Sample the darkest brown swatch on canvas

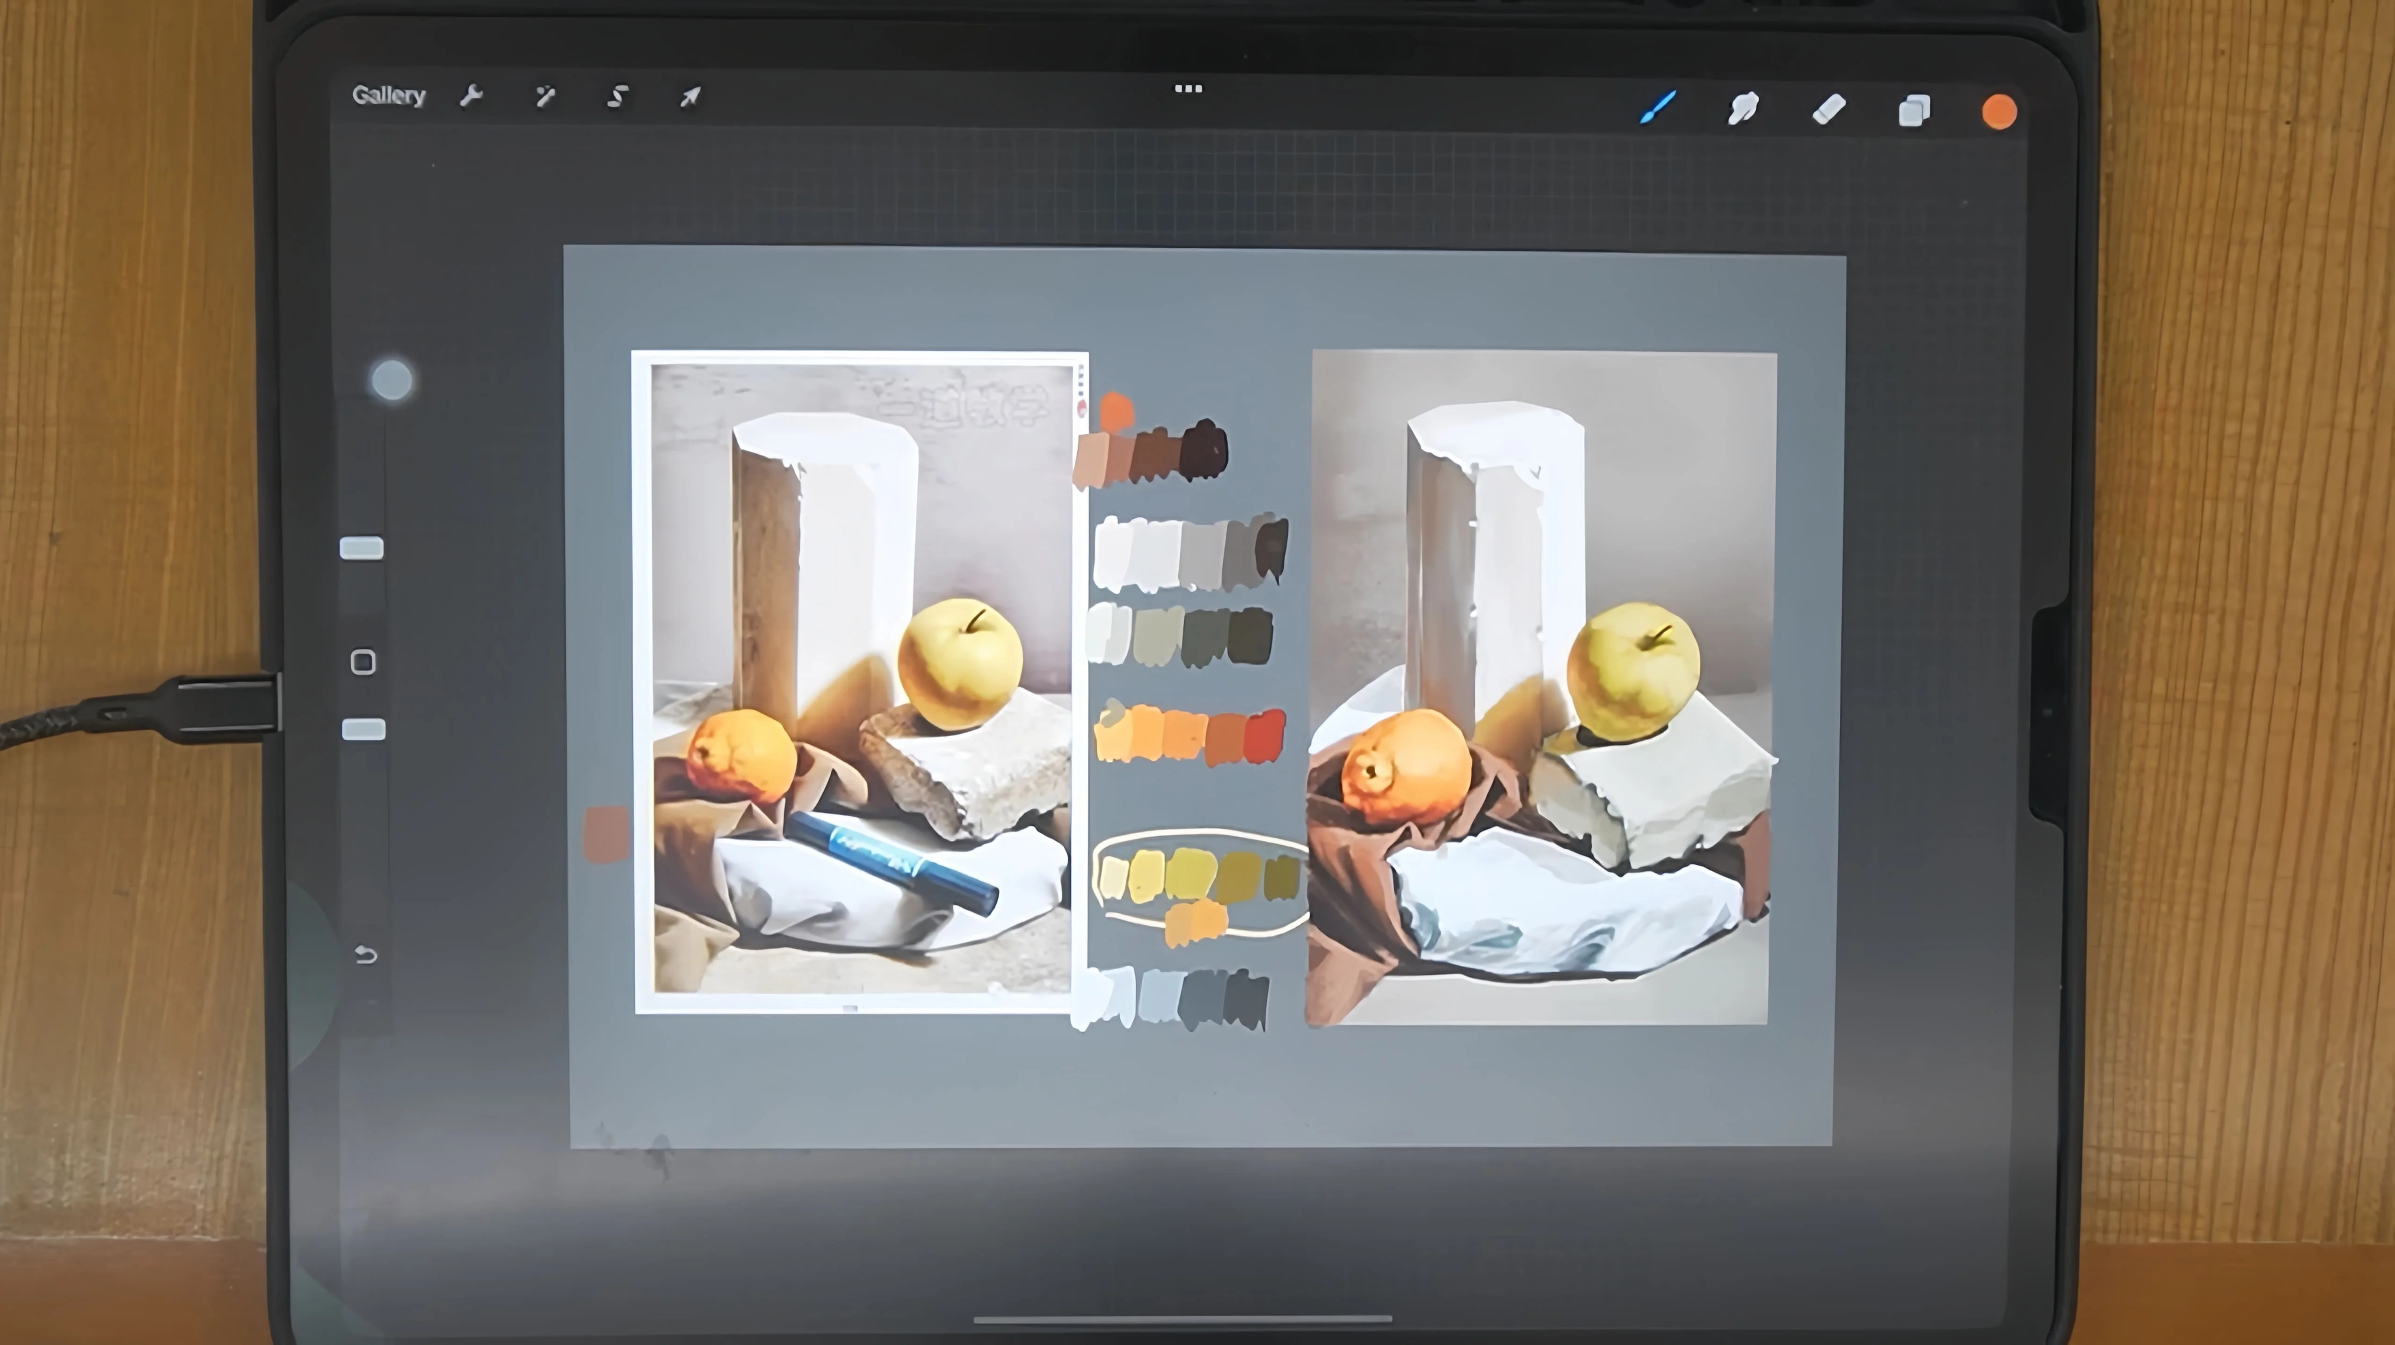pyautogui.click(x=1205, y=451)
